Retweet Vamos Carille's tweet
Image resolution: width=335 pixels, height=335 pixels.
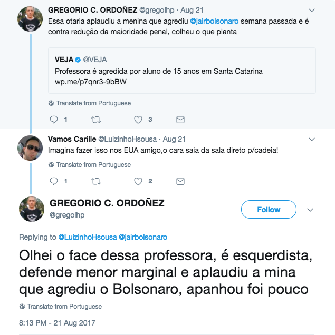95,181
